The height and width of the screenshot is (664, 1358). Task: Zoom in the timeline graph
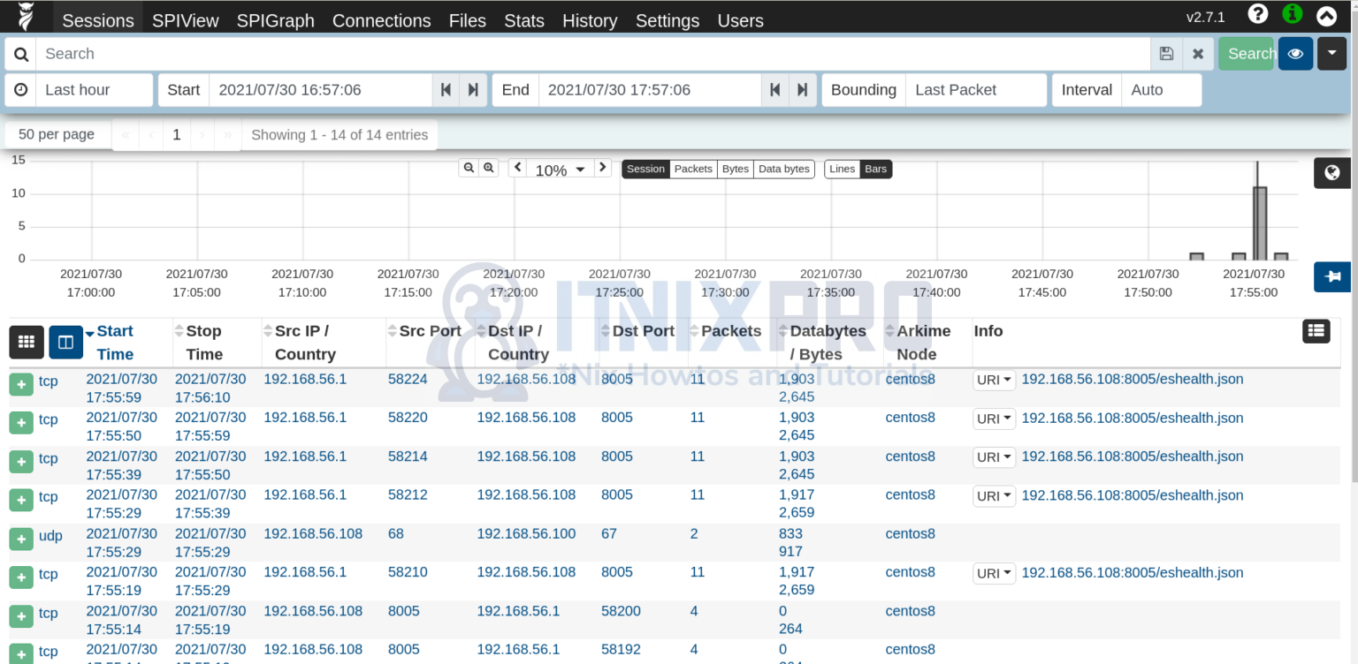[x=488, y=168]
